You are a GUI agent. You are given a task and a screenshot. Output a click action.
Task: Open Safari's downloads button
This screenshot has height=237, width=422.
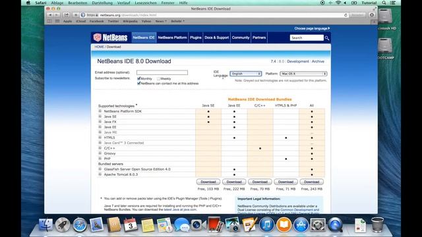point(372,15)
